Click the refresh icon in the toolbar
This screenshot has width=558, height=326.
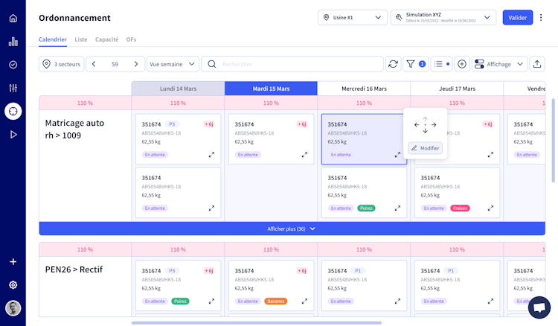click(394, 64)
